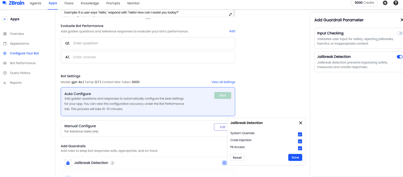Enable the Input Checking toggle
The width and height of the screenshot is (403, 177).
coord(399,33)
